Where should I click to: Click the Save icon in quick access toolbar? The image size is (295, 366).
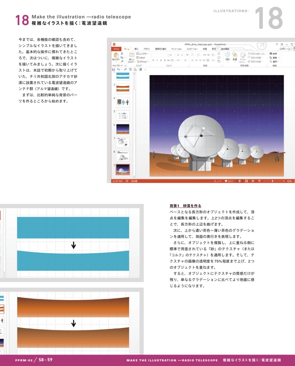coord(114,69)
